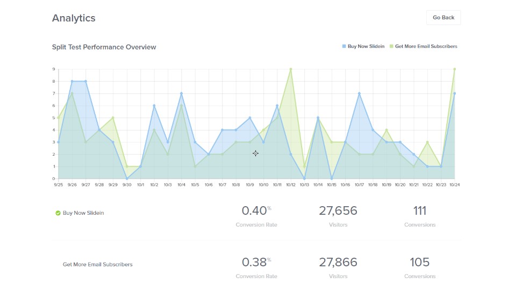Viewport: 508px width, 291px height.
Task: Click the 27,656 visitors value
Action: (x=338, y=210)
